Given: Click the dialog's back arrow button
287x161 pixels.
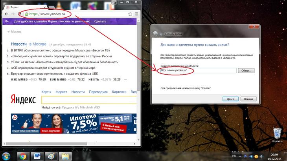Looking at the screenshot, I should [155, 34].
